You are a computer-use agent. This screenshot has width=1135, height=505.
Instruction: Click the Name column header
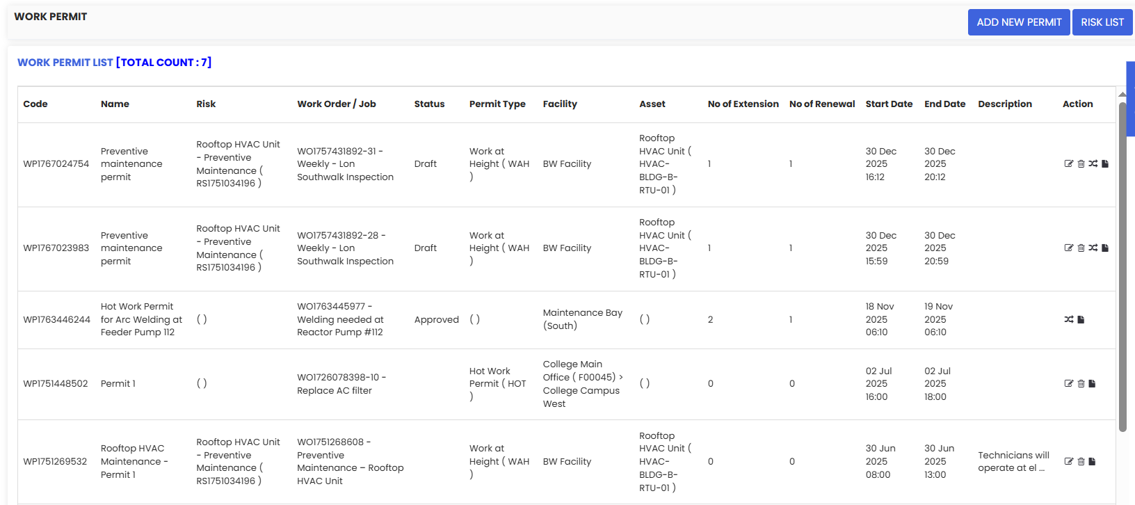[115, 104]
